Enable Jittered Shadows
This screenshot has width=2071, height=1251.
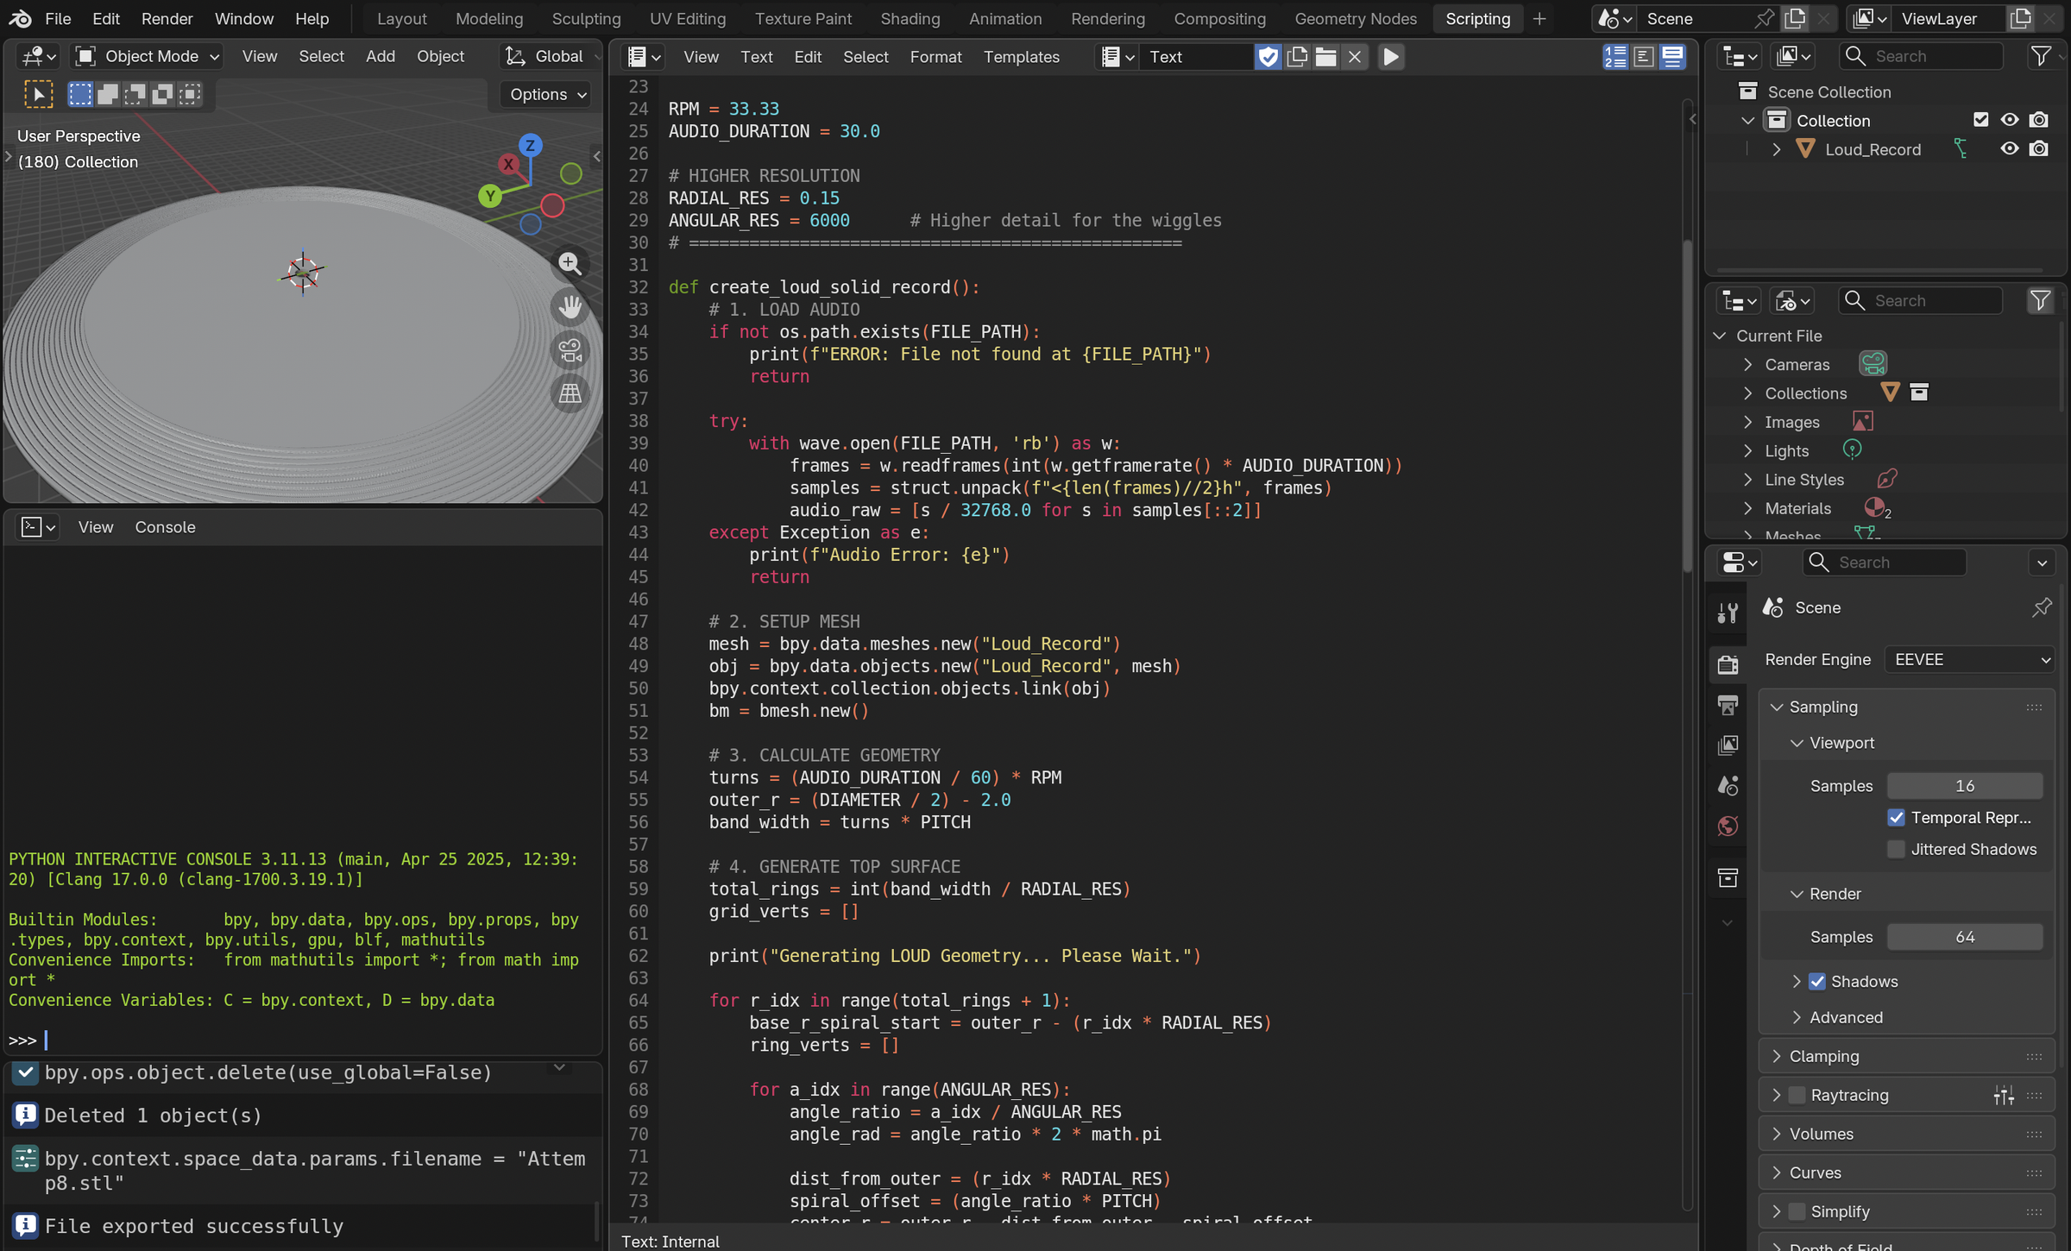pos(1897,849)
